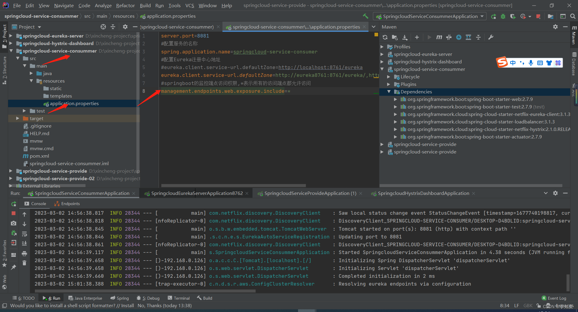Switch to Endpoints tab in Run panel
The image size is (578, 312).
67,204
